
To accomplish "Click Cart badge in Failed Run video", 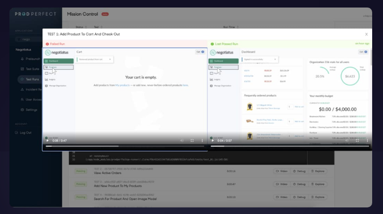I will click(x=200, y=52).
